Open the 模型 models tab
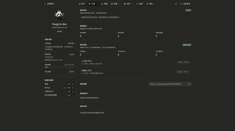The image size is (235, 131). pos(105,4)
